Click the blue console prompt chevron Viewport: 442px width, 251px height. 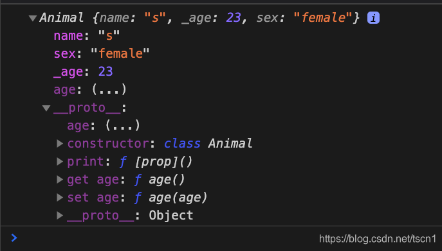14,238
